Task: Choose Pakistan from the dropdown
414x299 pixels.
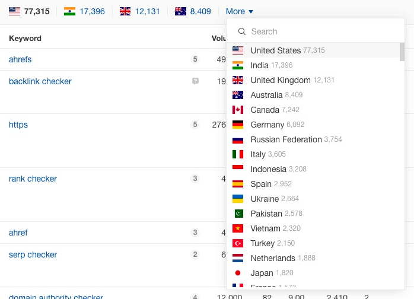Action: (x=313, y=213)
